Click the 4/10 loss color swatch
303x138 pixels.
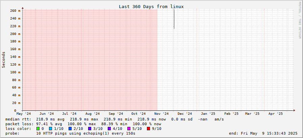pyautogui.click(x=109, y=129)
